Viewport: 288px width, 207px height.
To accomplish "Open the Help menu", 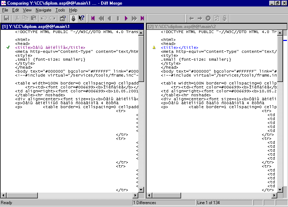I will 73,10.
